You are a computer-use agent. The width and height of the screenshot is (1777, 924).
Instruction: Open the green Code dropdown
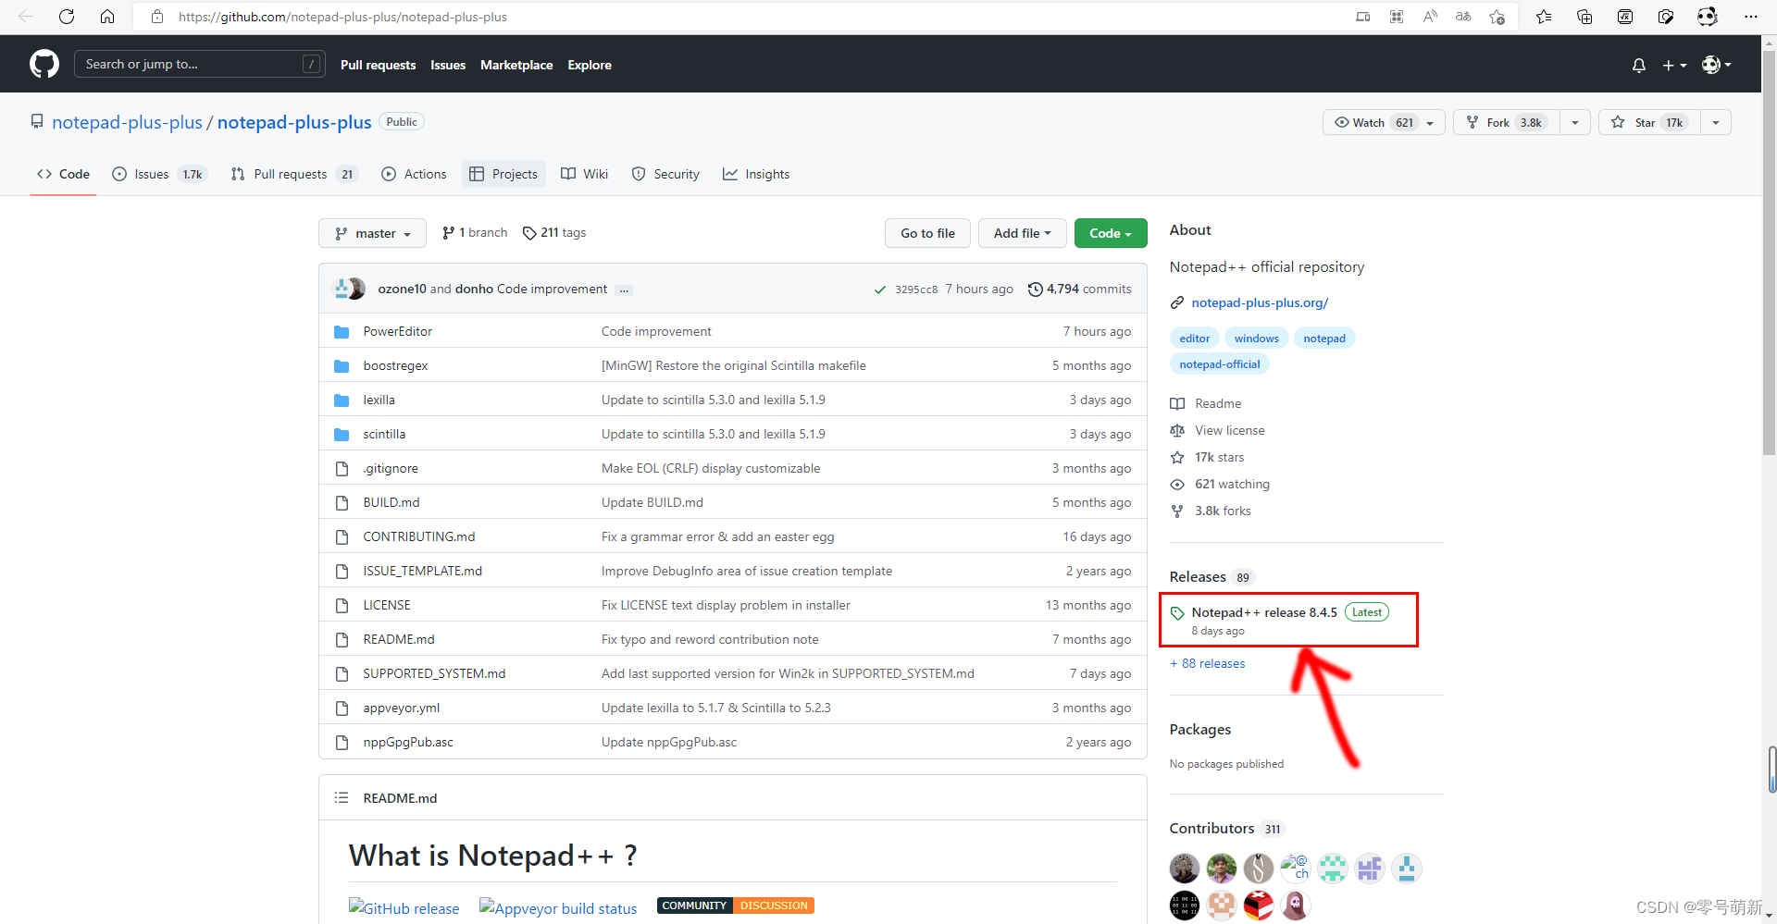(x=1111, y=233)
